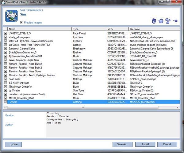Click the Lipstick type cell
184x153 pixels.
tap(77, 45)
